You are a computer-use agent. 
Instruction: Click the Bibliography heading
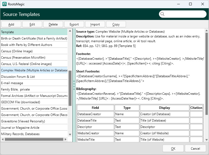point(86,89)
